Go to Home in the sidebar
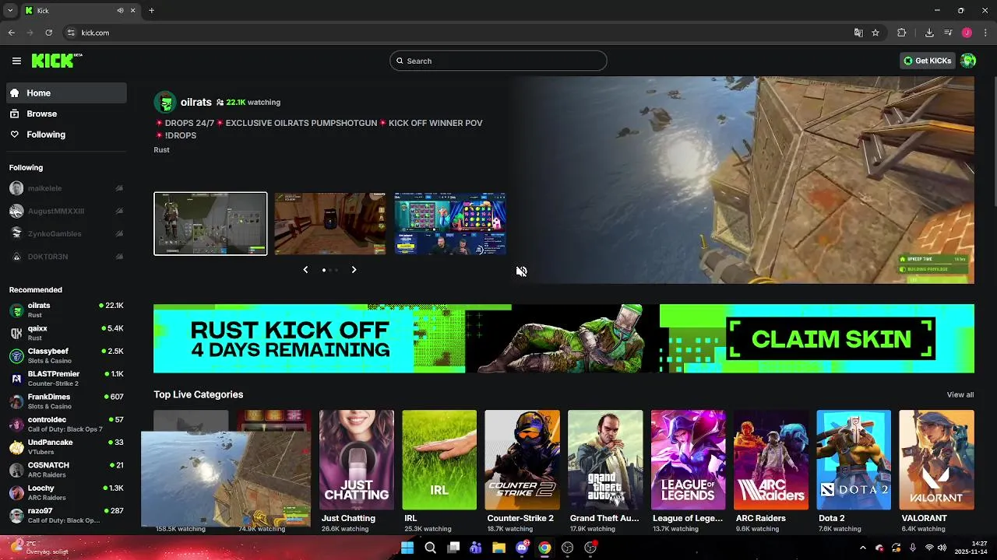Image resolution: width=997 pixels, height=560 pixels. pyautogui.click(x=66, y=93)
